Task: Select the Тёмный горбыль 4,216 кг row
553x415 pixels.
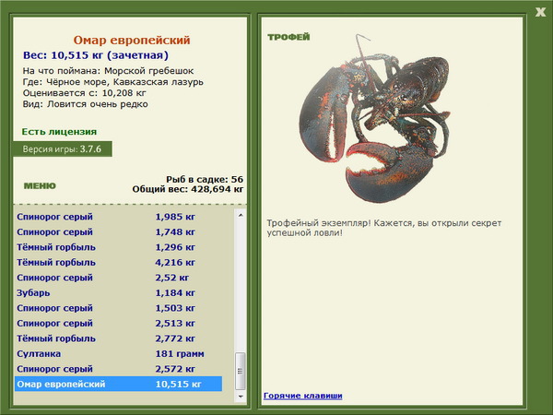Action: pos(119,262)
